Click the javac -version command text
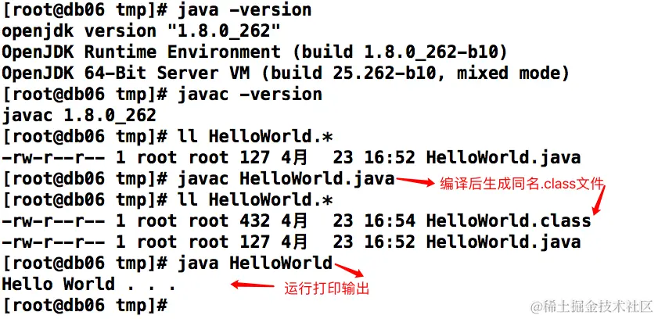Viewport: 658px width, 319px height. coord(250,94)
